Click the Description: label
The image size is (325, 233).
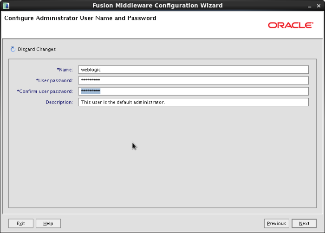[x=59, y=102]
